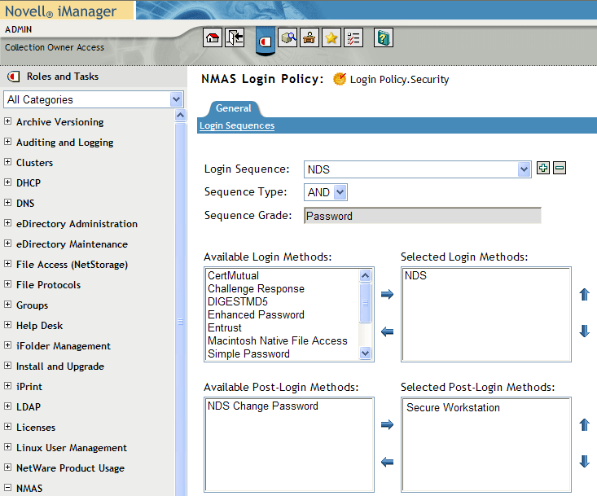Viewport: 597px width, 496px height.
Task: Open NetWare Product Usage category
Action: click(70, 468)
